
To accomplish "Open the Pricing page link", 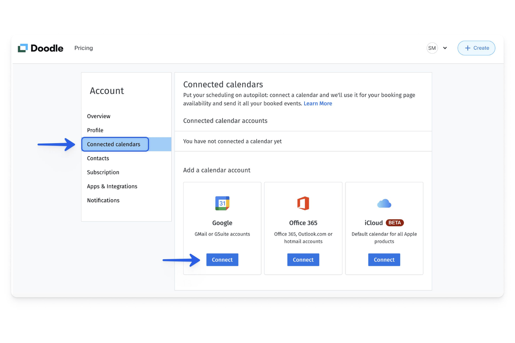I will [x=84, y=48].
